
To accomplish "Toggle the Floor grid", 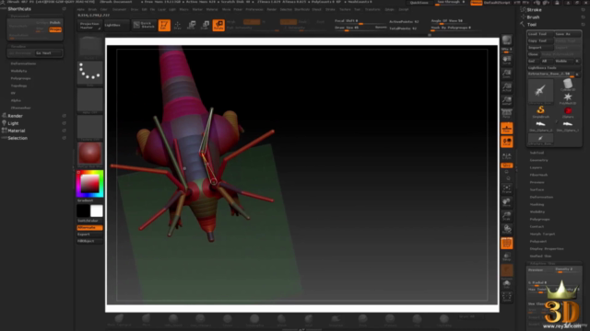I will pos(507,128).
